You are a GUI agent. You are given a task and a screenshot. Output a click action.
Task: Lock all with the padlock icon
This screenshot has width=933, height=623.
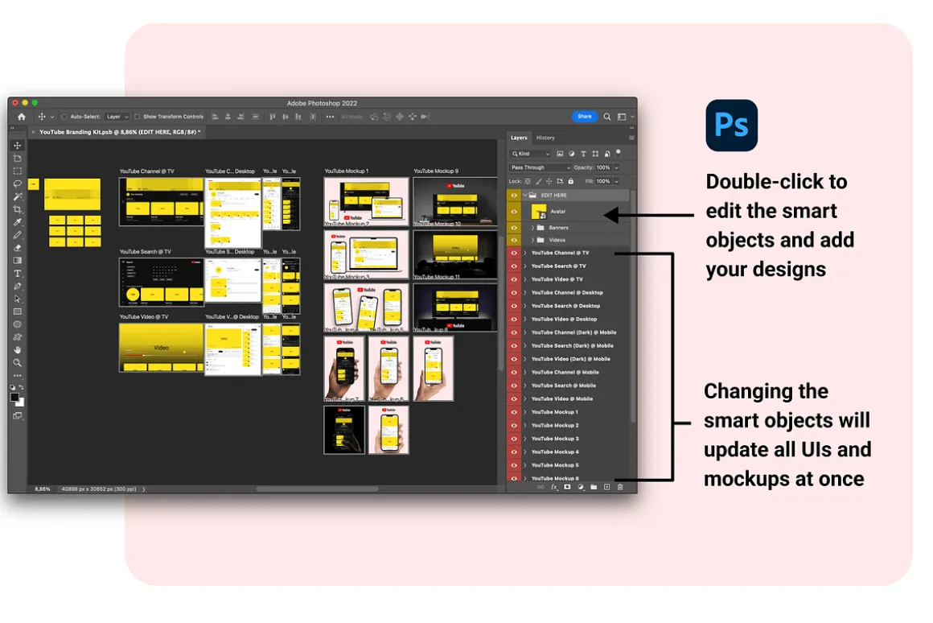tap(570, 181)
